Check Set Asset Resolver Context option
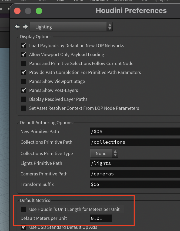 click(x=24, y=108)
